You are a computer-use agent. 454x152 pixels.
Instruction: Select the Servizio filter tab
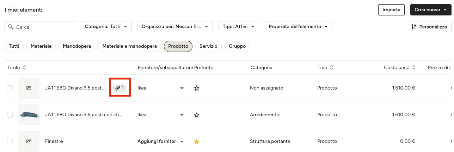[x=208, y=46]
